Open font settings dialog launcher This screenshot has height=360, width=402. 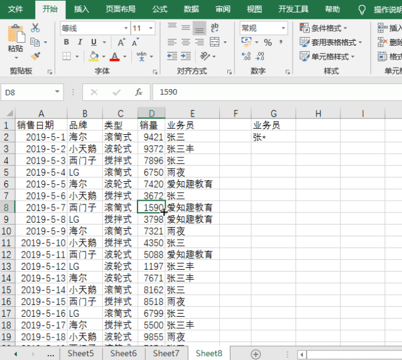coord(155,72)
